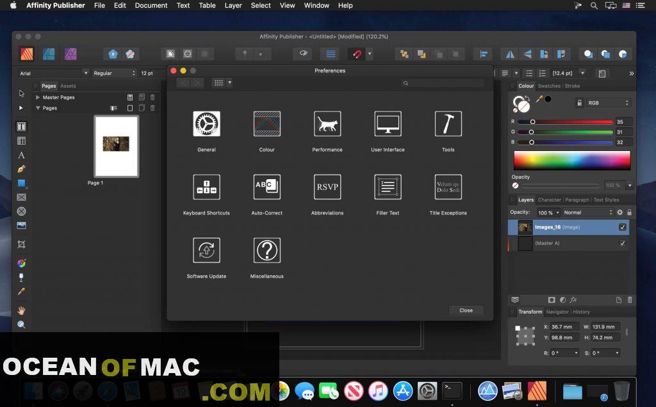This screenshot has height=407, width=656.
Task: Open layer effects fx button
Action: click(573, 300)
